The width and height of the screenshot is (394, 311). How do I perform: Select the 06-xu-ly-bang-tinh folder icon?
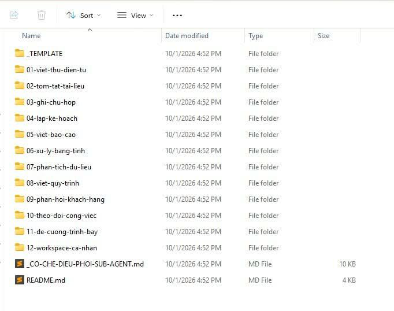click(x=20, y=150)
